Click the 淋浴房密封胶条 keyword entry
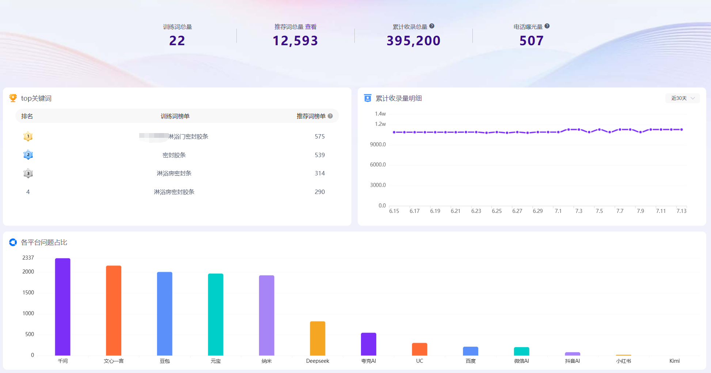 [x=174, y=192]
